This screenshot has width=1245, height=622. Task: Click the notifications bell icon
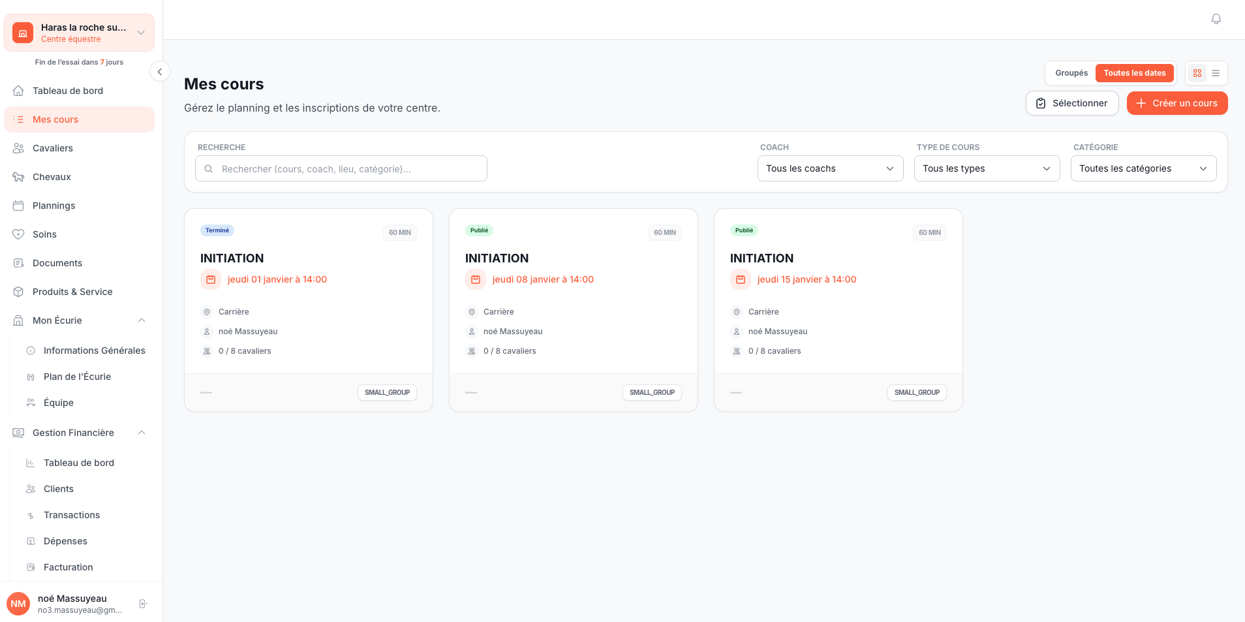1216,19
